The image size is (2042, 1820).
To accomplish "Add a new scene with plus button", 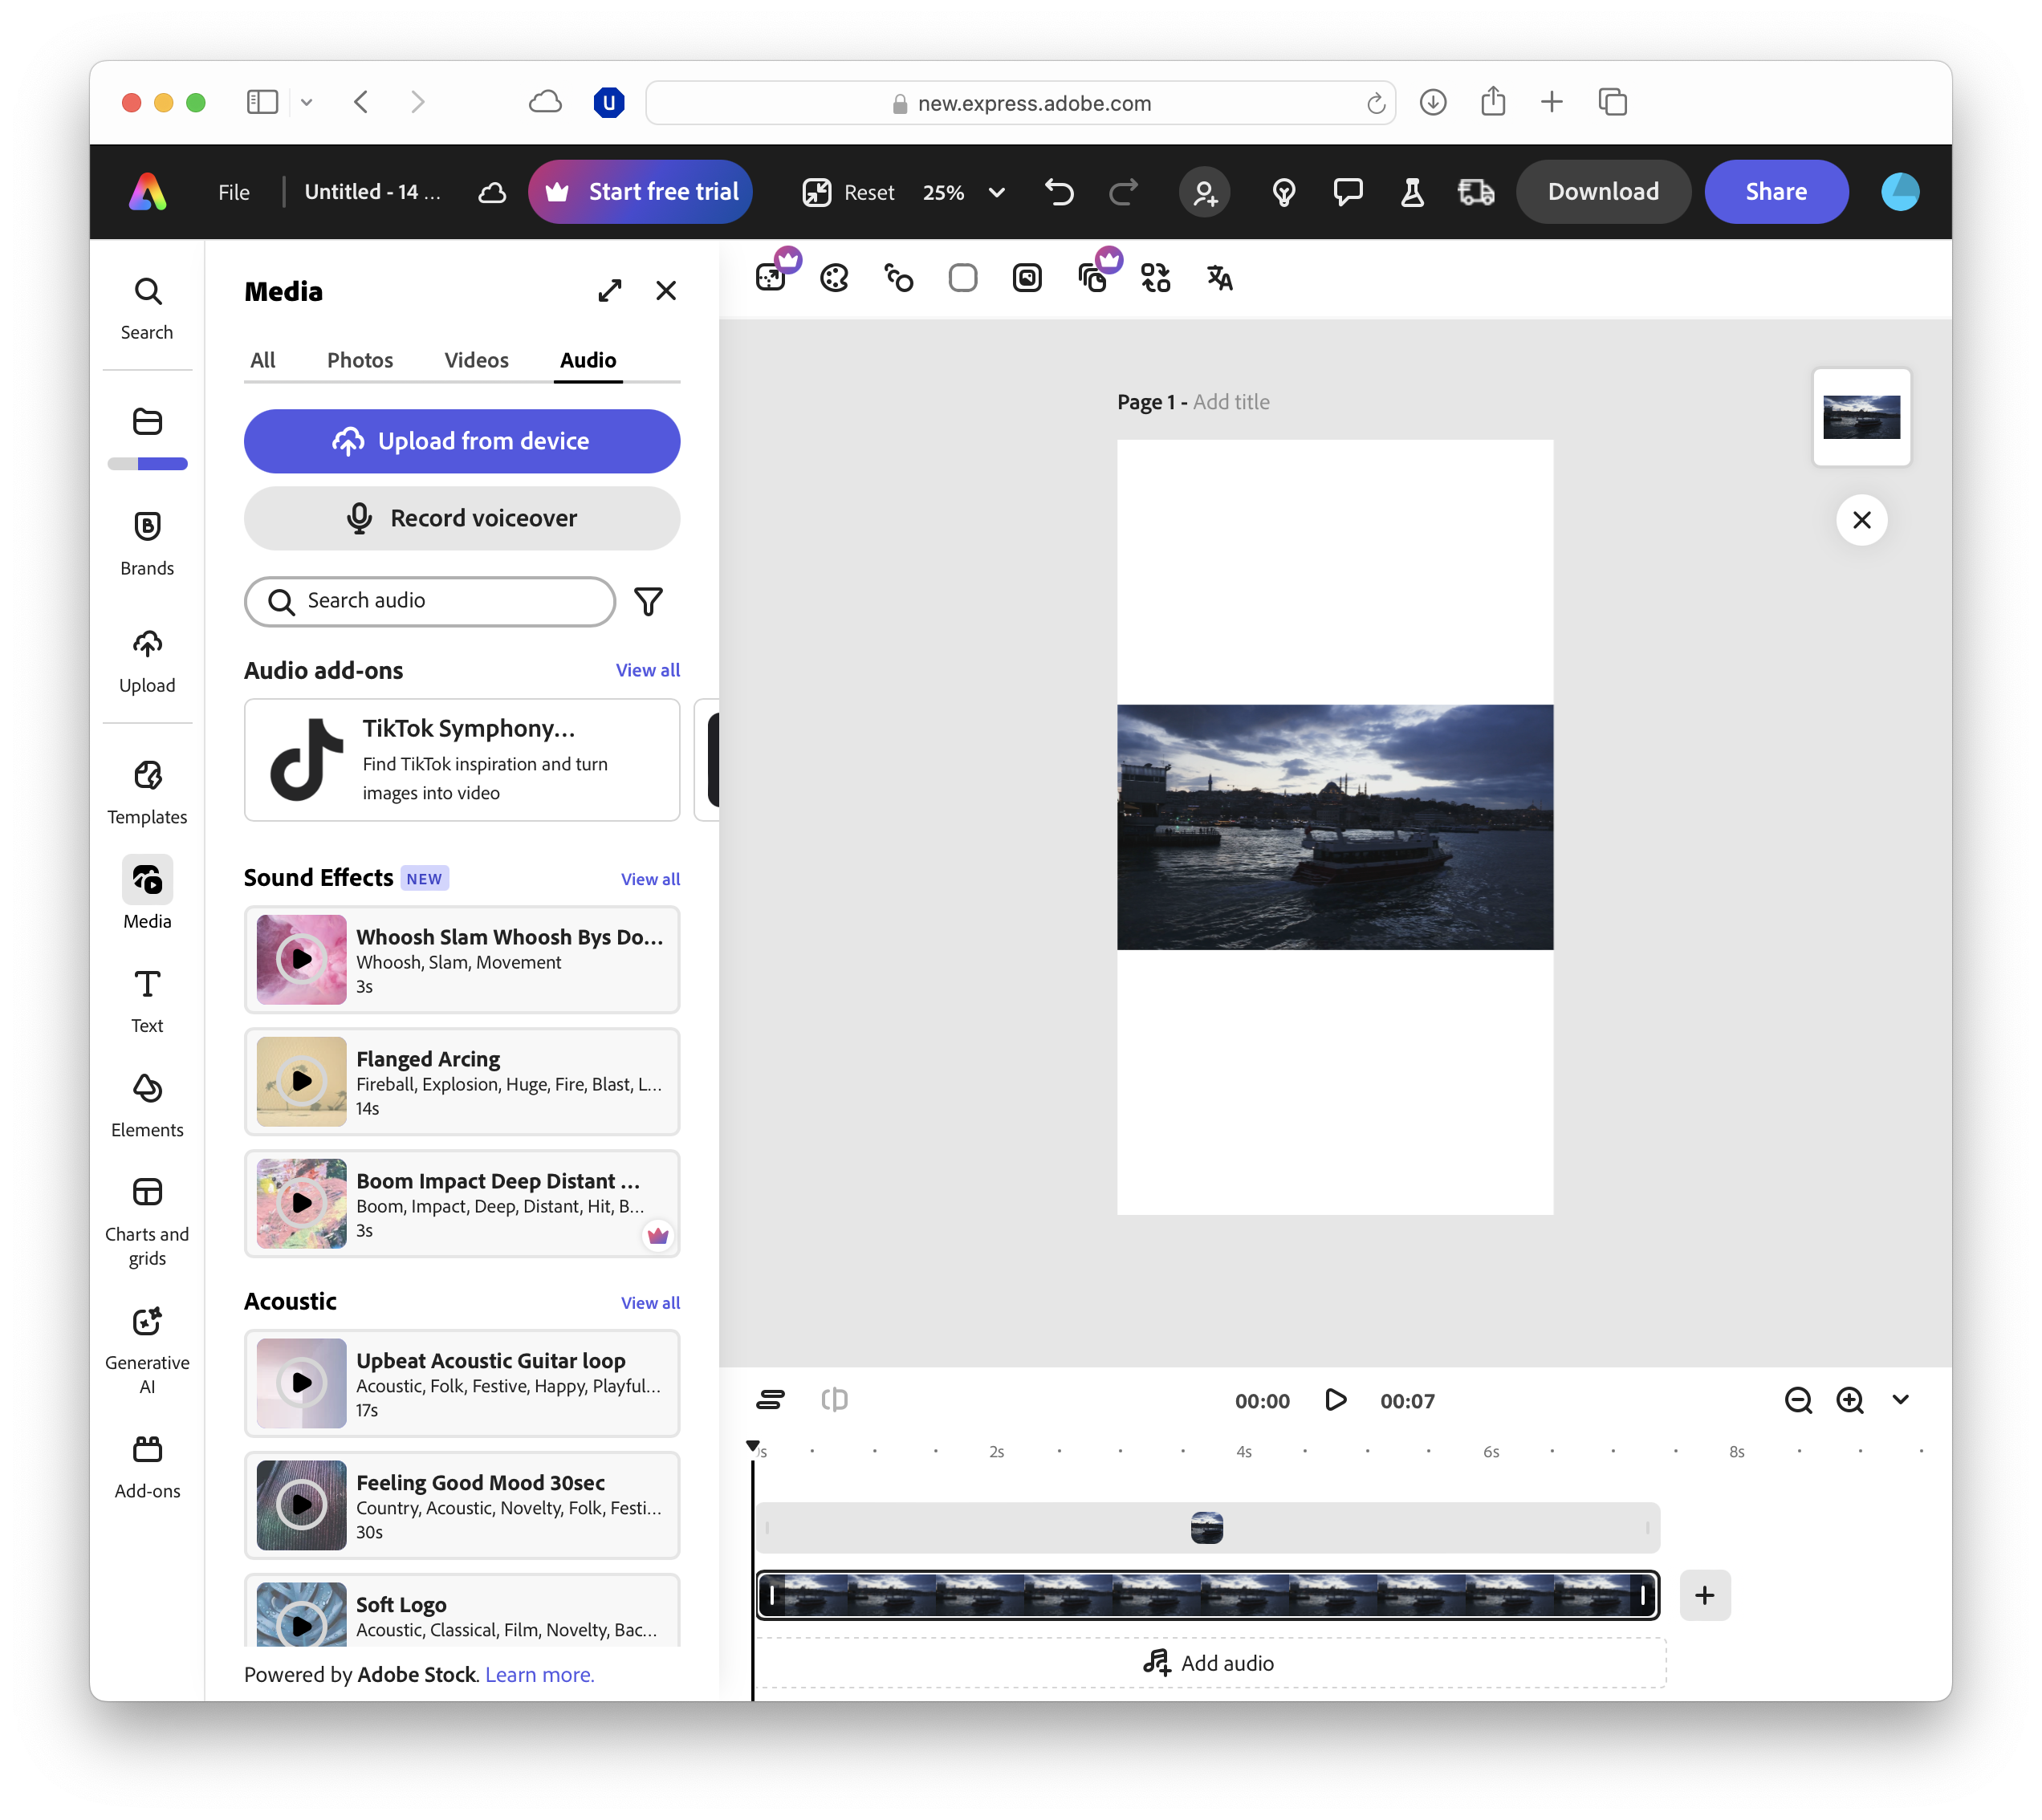I will click(x=1705, y=1595).
